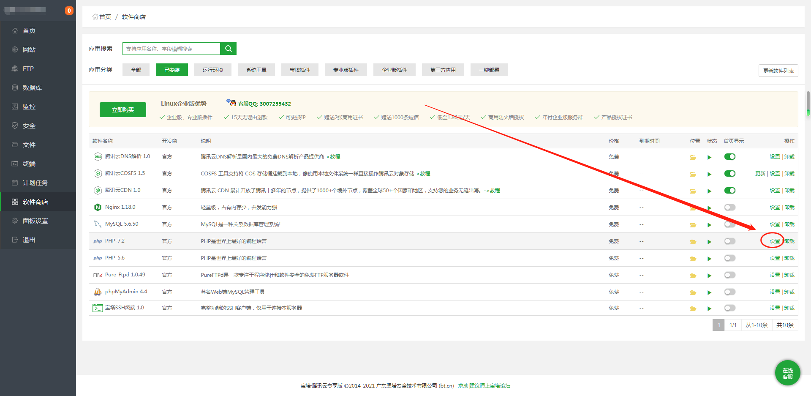Disable homepage display for 腾讯云DNS解析
Screen dimensions: 811x396
point(730,157)
